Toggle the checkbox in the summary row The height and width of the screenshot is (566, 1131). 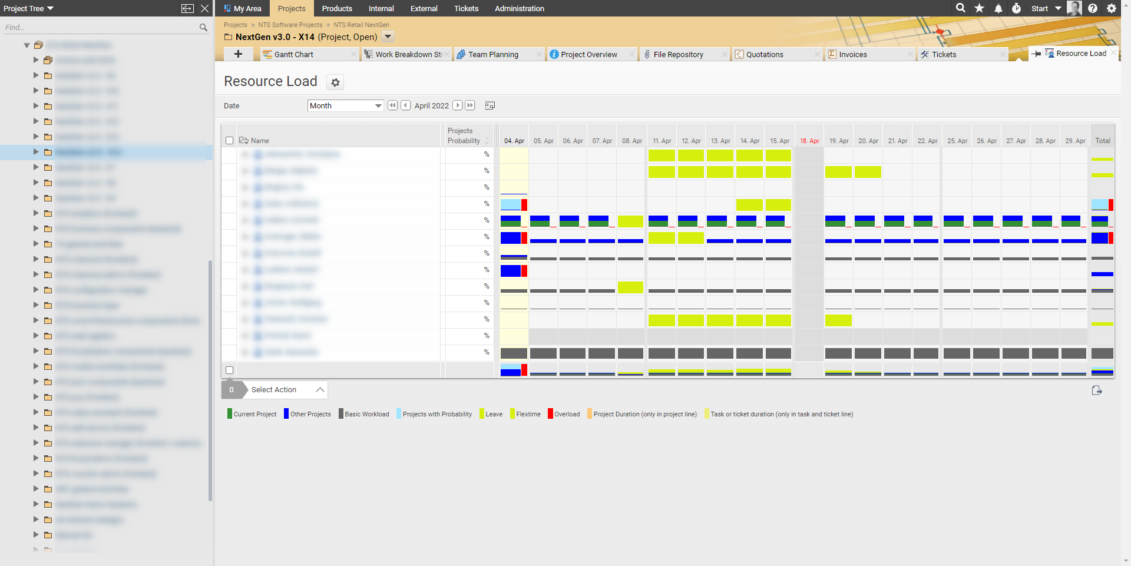pos(230,370)
